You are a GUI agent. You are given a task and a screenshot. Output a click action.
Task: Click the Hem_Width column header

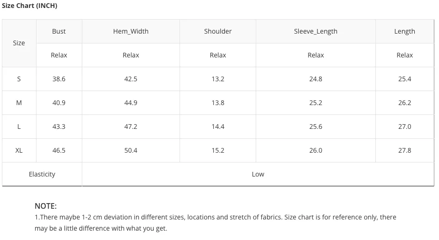click(131, 31)
